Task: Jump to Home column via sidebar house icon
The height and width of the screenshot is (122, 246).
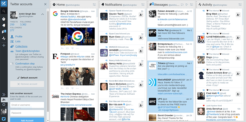Action: point(4,19)
